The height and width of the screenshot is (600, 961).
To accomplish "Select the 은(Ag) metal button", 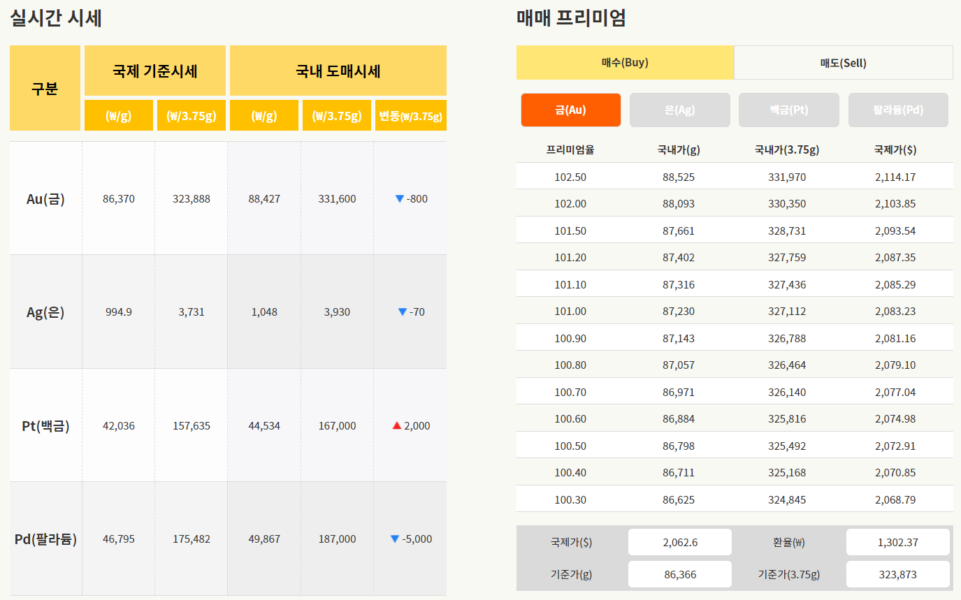I will click(680, 110).
